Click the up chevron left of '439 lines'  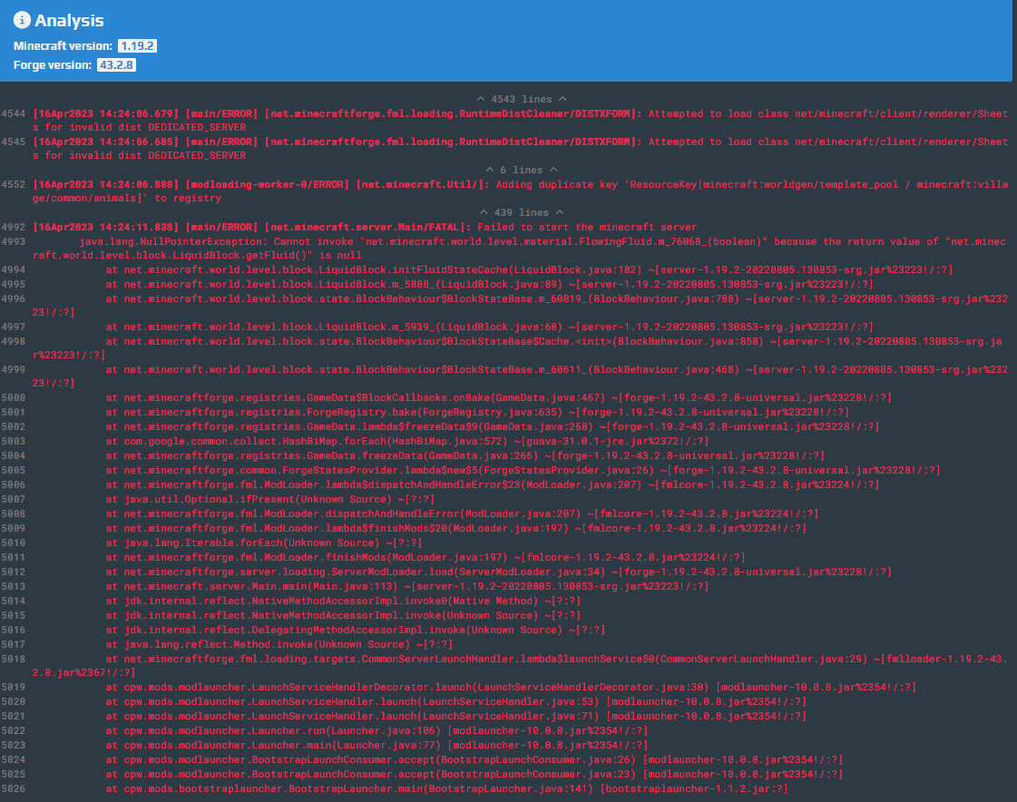click(484, 213)
